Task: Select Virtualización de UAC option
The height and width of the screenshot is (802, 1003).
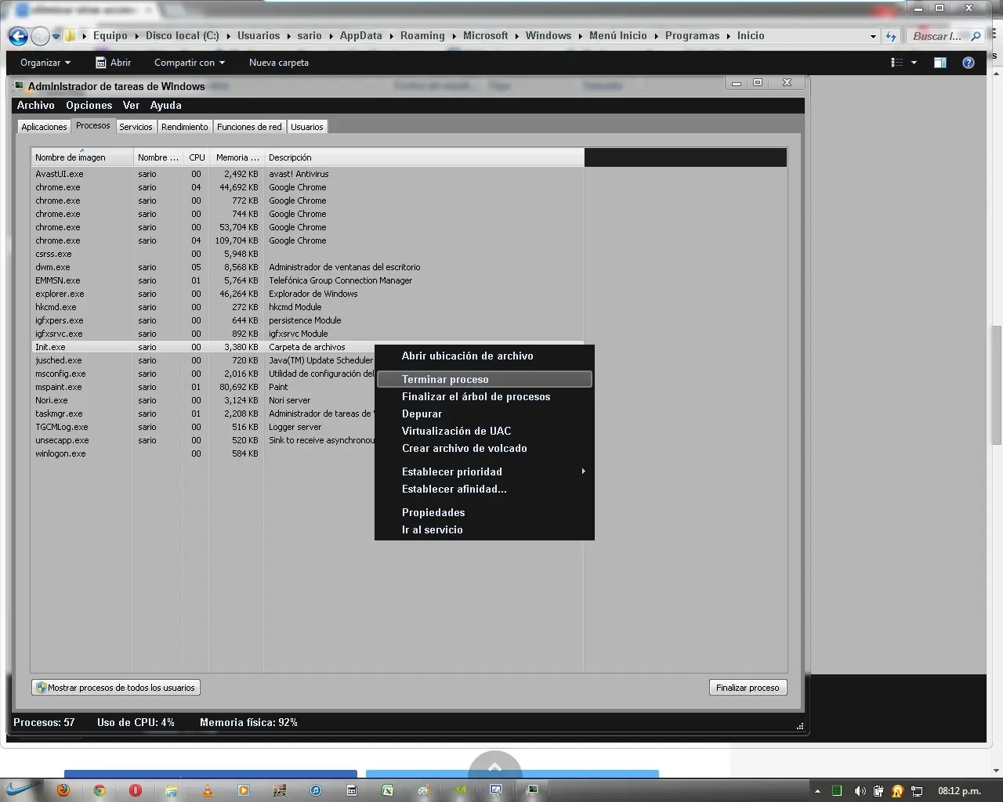Action: point(484,431)
